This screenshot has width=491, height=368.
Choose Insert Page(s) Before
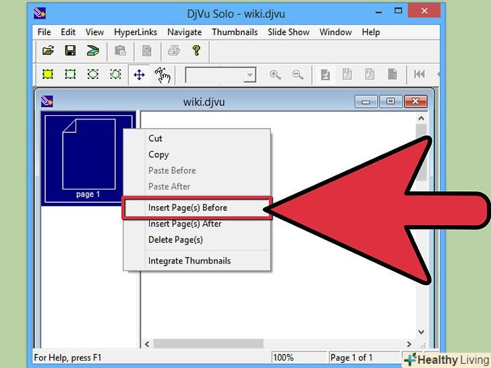click(x=197, y=208)
